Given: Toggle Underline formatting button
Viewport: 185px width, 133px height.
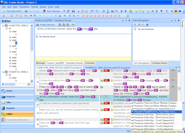Looking at the screenshot, I should click(12, 16).
